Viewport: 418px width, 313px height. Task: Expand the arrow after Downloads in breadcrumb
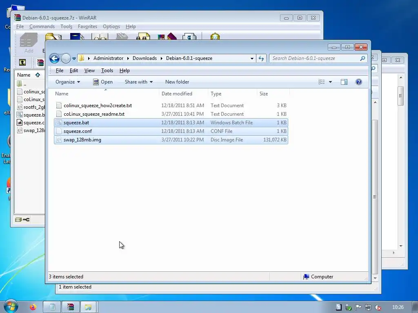click(x=161, y=58)
